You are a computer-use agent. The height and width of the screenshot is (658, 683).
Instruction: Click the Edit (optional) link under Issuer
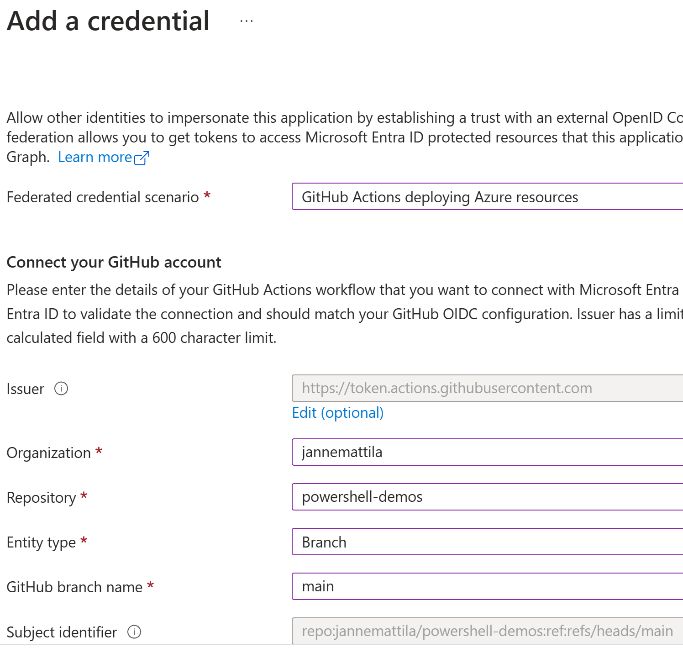pos(338,413)
